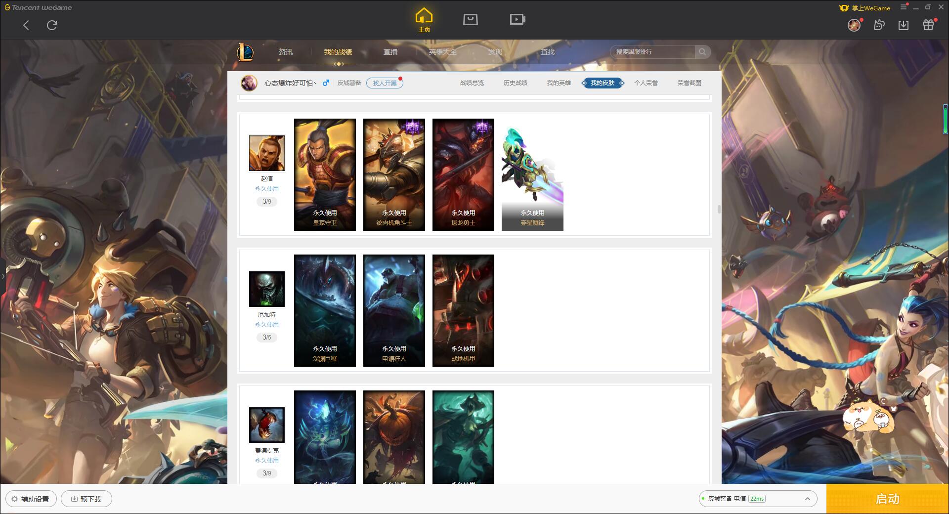The image size is (949, 514).
Task: Open the 个人荣誉 sub-tab
Action: click(x=646, y=83)
